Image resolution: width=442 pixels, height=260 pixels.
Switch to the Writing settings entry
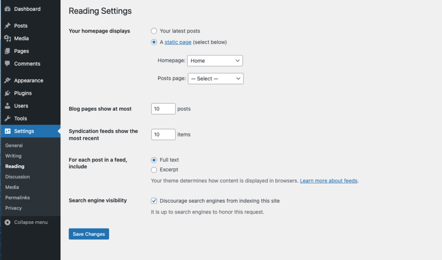13,156
